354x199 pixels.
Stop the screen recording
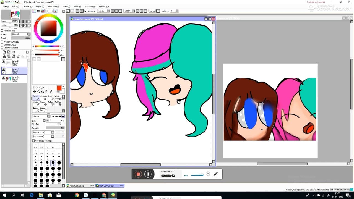coord(138,174)
